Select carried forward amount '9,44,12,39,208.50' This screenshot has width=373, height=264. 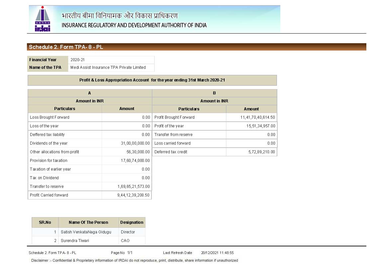tap(134, 195)
